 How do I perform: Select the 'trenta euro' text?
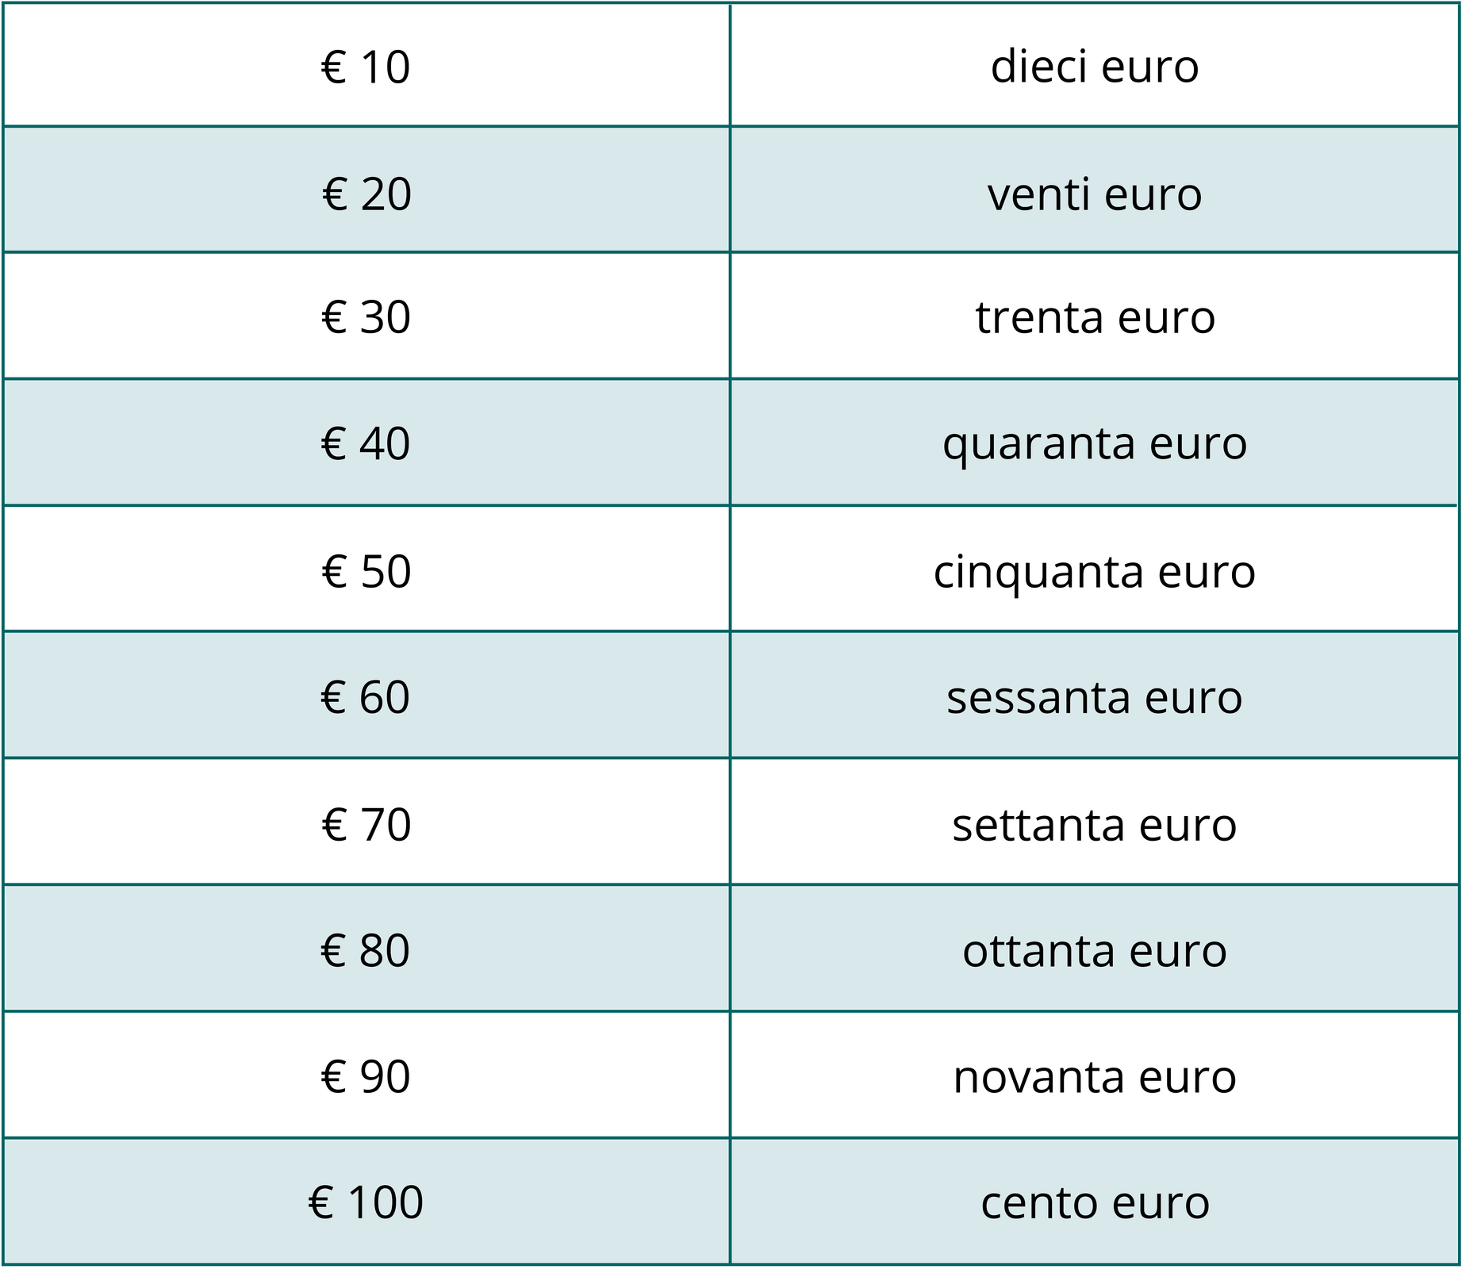point(1095,317)
